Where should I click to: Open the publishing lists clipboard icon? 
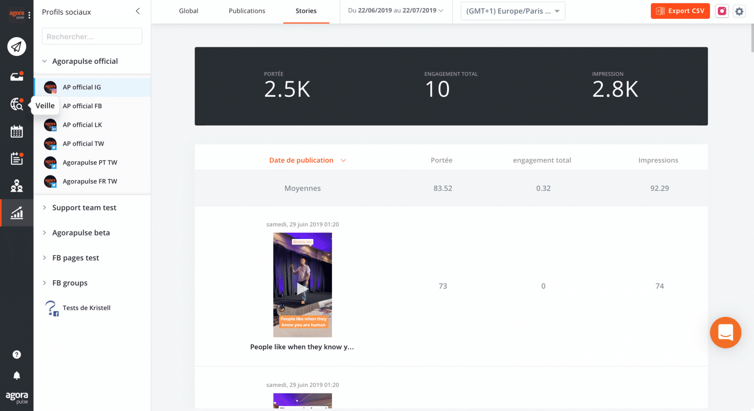[17, 158]
